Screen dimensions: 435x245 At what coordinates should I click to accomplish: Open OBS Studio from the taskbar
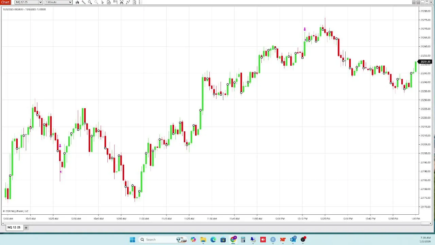point(303,240)
